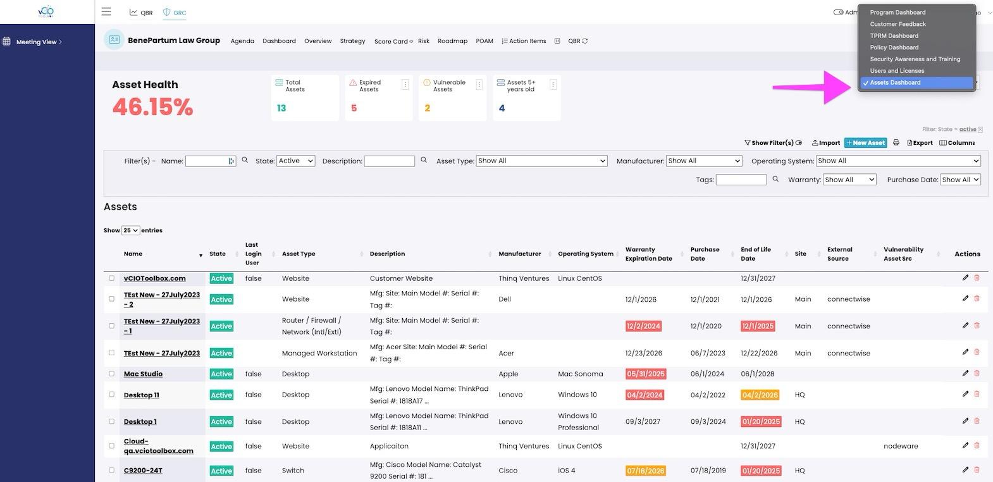Check the vCIOToolbox.com row checkbox
The width and height of the screenshot is (993, 482).
pyautogui.click(x=112, y=278)
